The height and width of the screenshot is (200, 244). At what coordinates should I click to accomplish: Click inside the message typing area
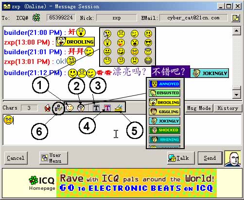coord(74,130)
